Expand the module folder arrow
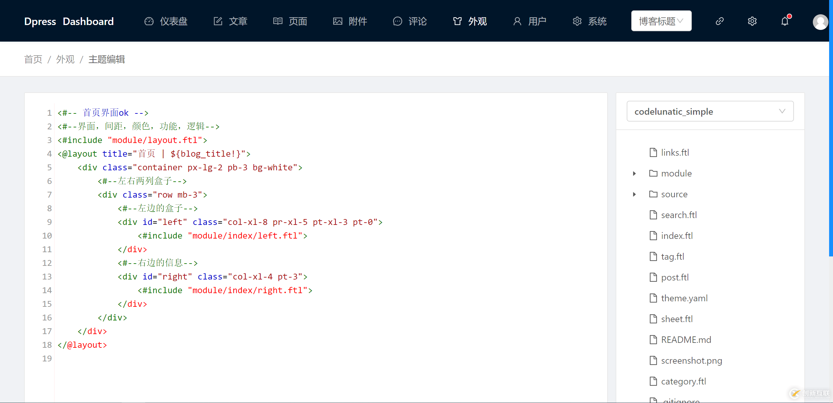This screenshot has width=833, height=403. [x=634, y=174]
